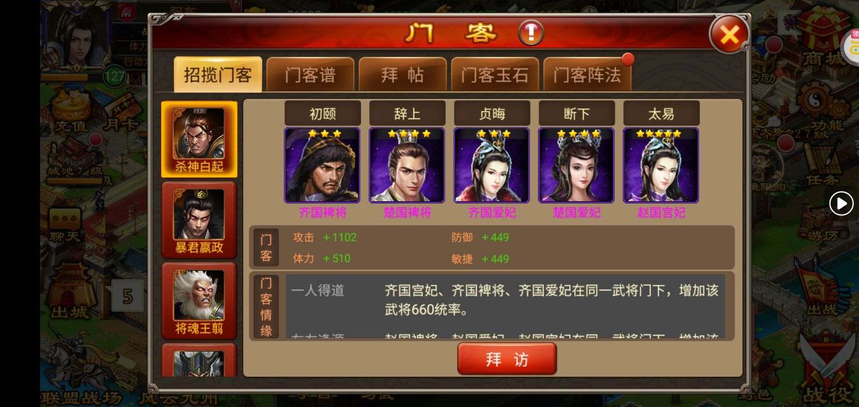Switch to the 门客阵法 tab

click(587, 75)
